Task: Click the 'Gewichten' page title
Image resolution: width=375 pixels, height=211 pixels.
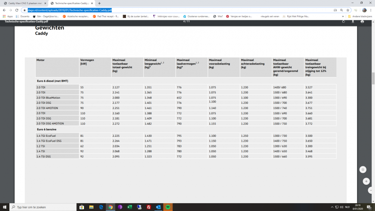Action: 49,28
